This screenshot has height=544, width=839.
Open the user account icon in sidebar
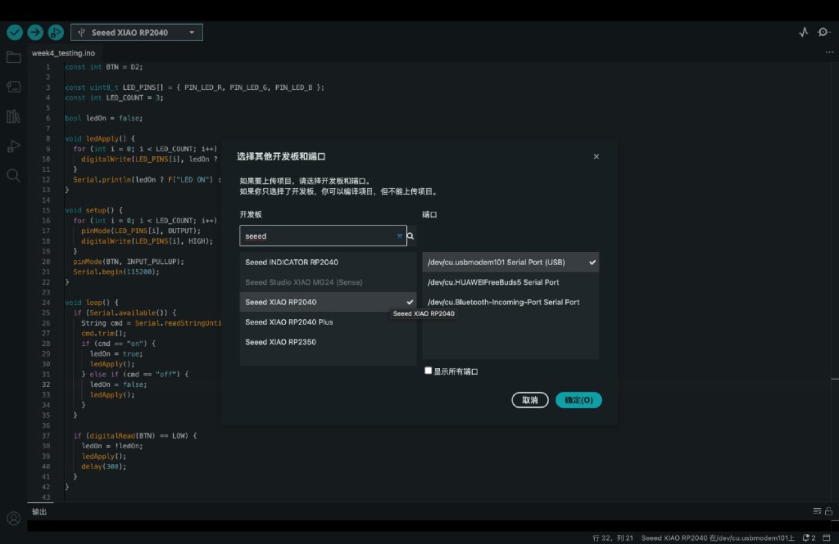[13, 518]
